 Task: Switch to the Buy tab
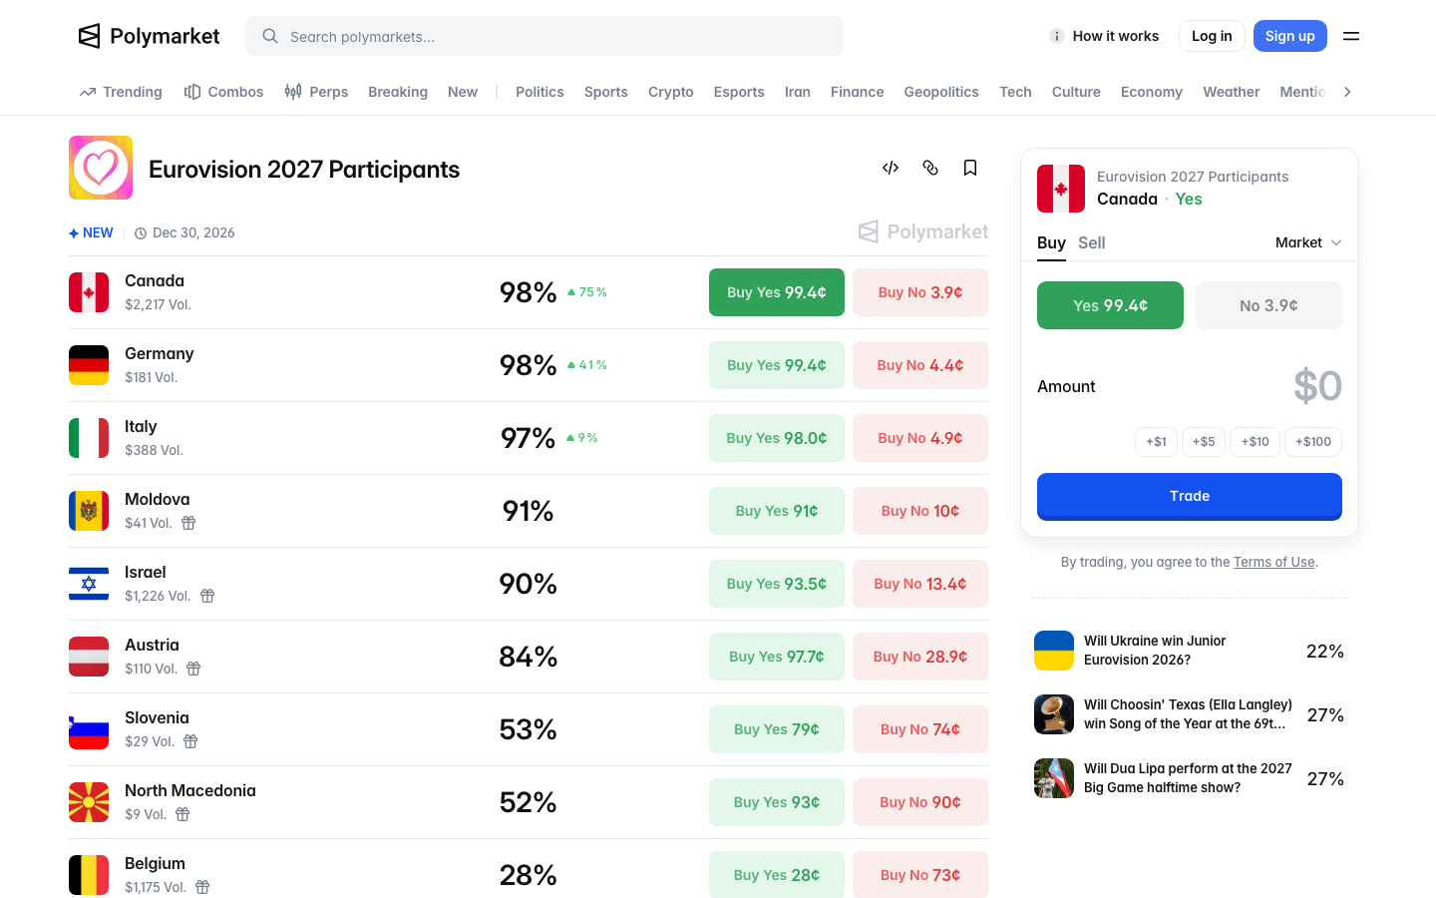click(x=1051, y=242)
